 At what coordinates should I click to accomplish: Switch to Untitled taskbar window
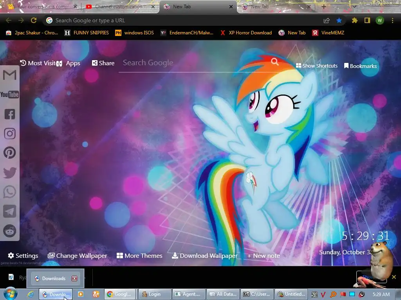pyautogui.click(x=291, y=294)
